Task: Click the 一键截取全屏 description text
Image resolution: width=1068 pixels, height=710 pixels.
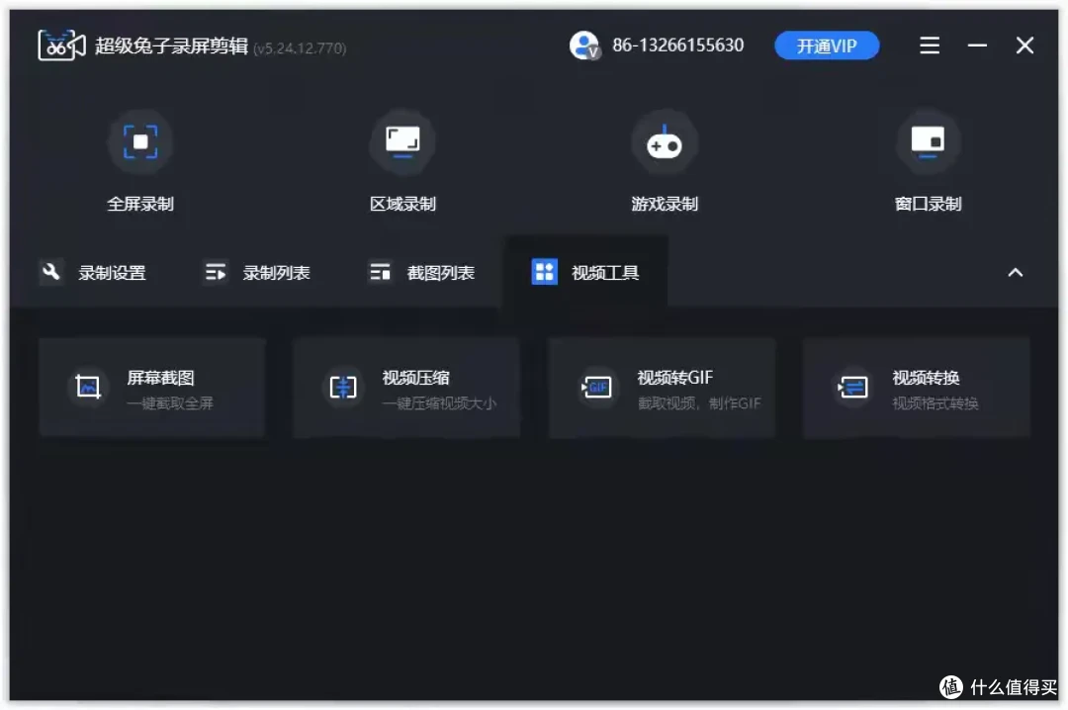Action: pos(170,403)
